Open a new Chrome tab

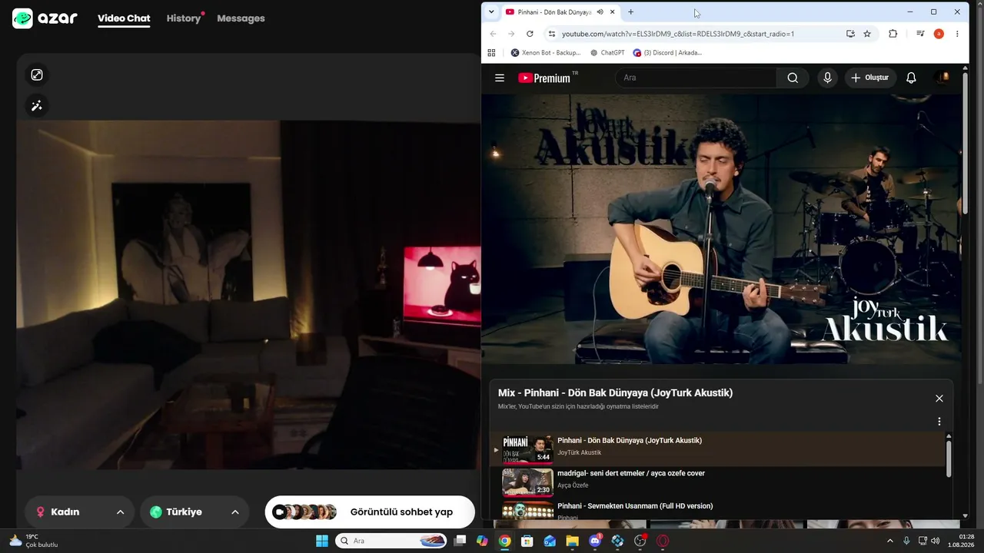click(631, 12)
